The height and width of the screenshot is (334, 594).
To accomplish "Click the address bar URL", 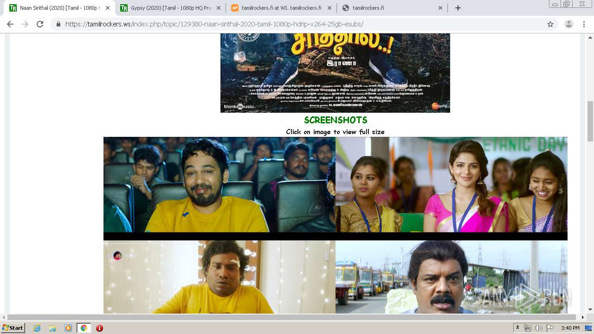I will pos(214,24).
